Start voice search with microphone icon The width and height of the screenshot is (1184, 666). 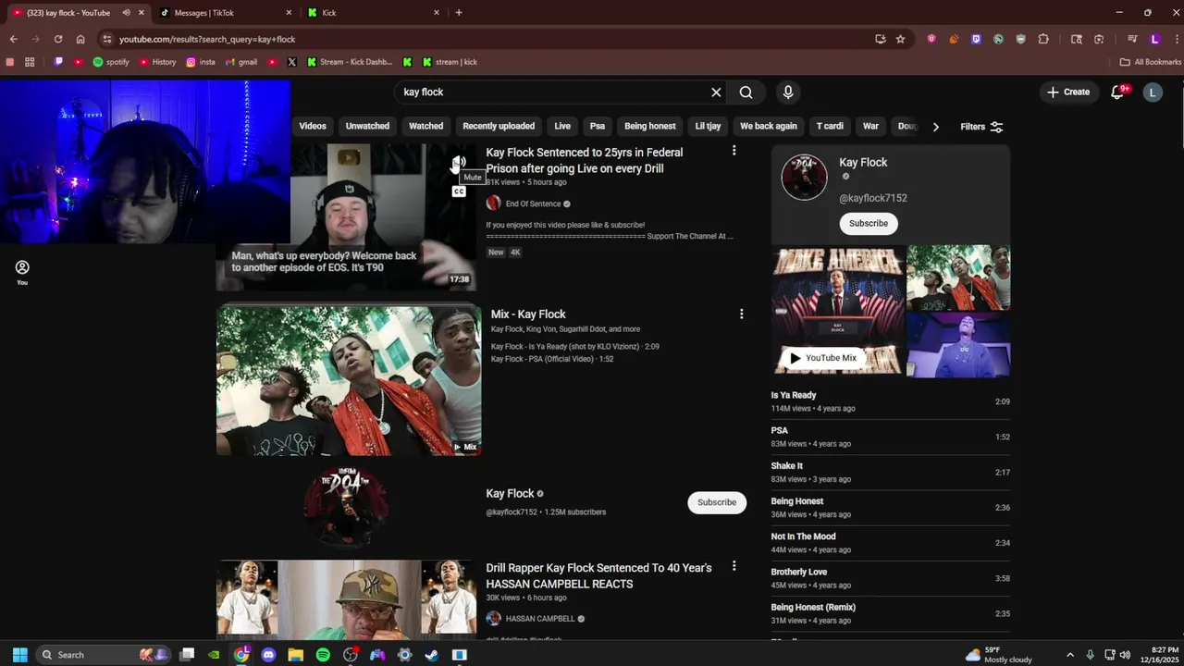tap(788, 92)
